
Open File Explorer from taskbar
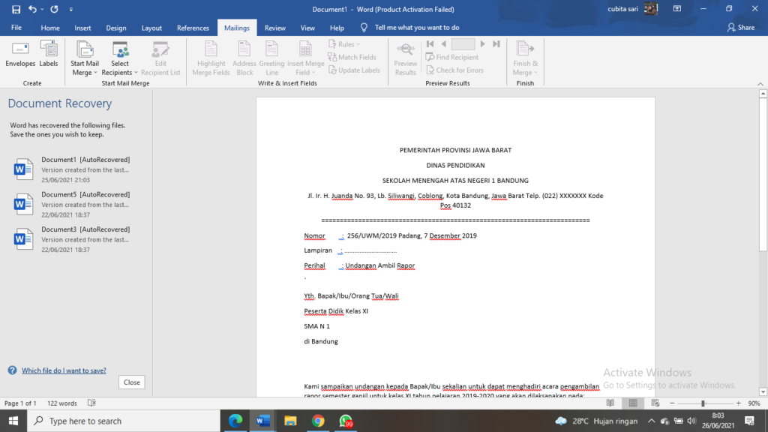290,421
